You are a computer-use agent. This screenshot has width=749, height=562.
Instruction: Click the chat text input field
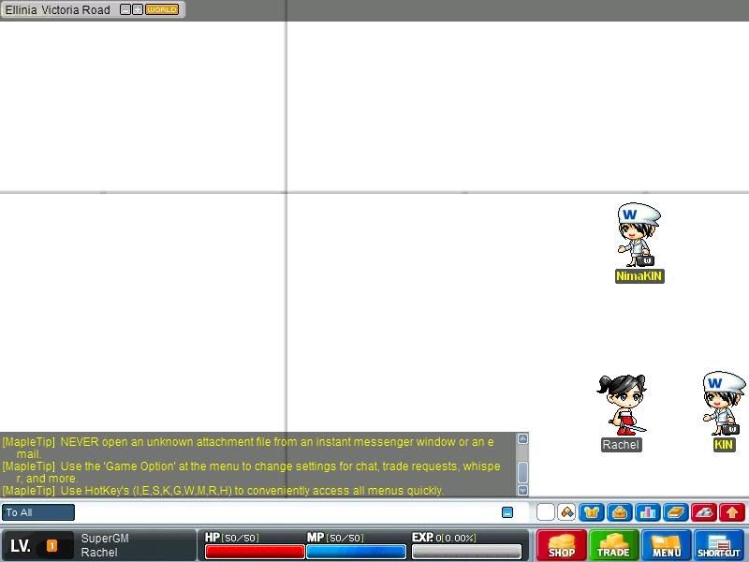tap(286, 512)
